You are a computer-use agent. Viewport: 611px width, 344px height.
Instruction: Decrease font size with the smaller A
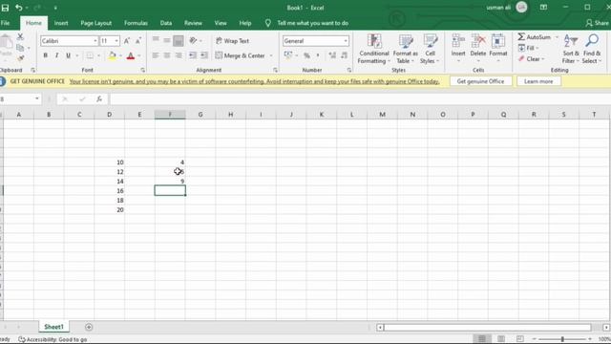pyautogui.click(x=137, y=41)
